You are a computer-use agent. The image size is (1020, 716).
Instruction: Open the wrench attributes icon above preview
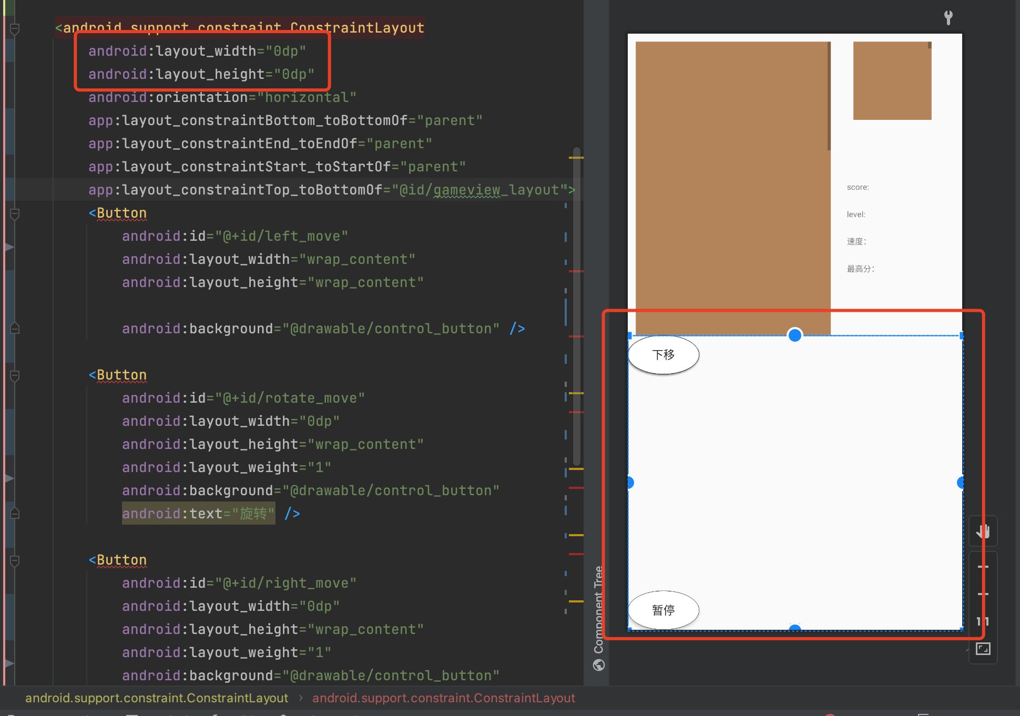(x=948, y=17)
